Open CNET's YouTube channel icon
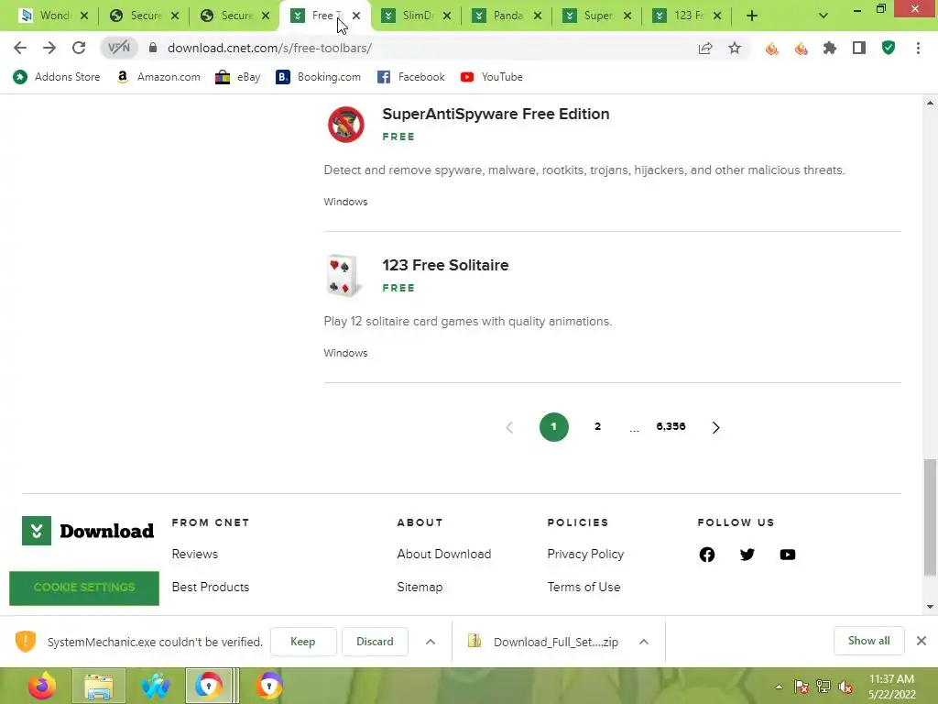Image resolution: width=938 pixels, height=704 pixels. point(788,555)
